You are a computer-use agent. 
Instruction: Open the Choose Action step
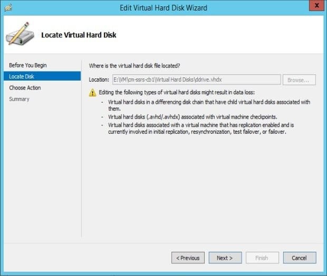[25, 87]
